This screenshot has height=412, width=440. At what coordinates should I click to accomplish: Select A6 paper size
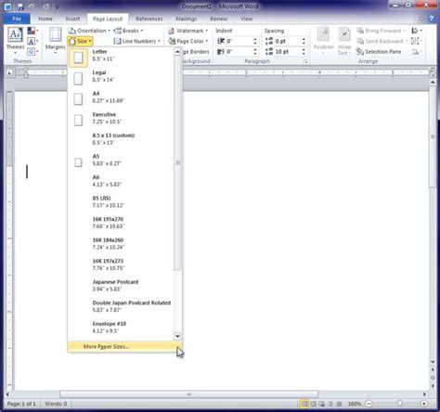click(x=121, y=183)
